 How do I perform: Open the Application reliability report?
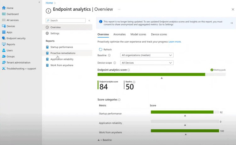click(67, 59)
